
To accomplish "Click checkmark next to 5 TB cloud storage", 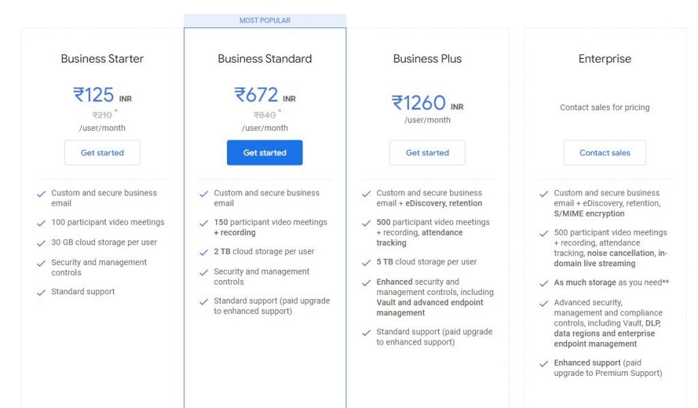I will (366, 262).
